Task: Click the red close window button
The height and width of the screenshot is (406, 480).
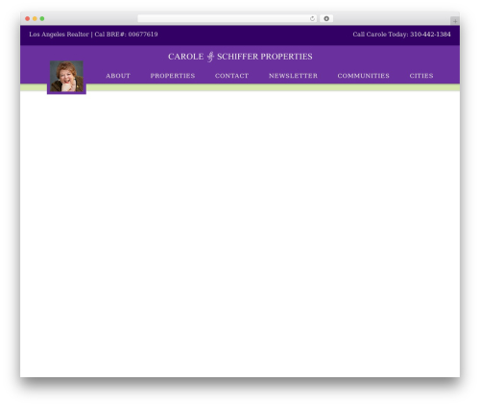Action: pos(28,18)
